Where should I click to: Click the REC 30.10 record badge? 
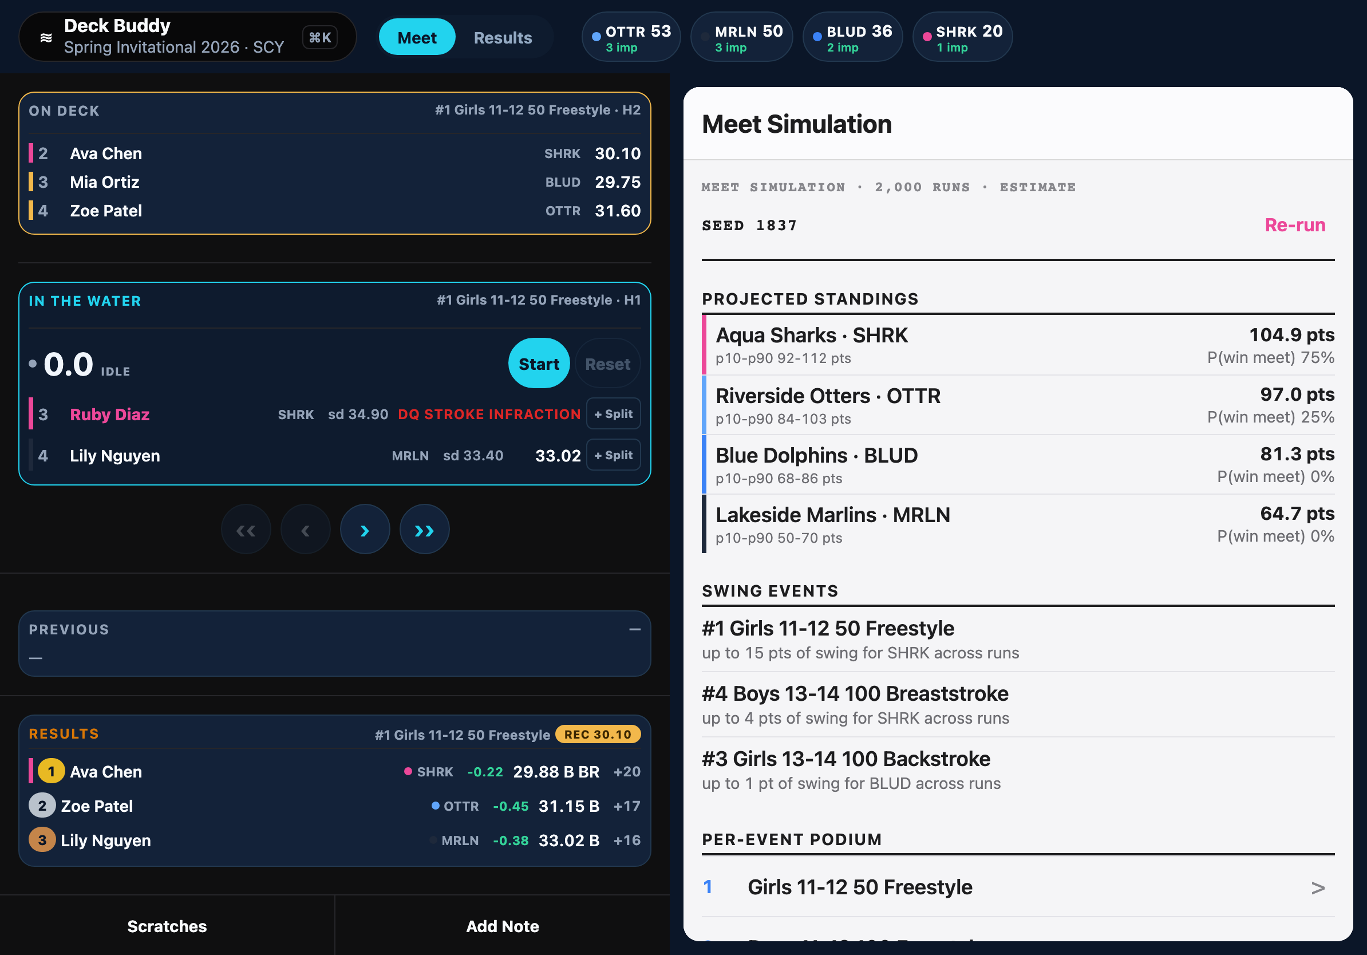pos(598,734)
